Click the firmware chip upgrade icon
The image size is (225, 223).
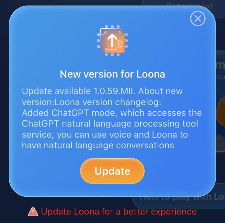coord(112,41)
